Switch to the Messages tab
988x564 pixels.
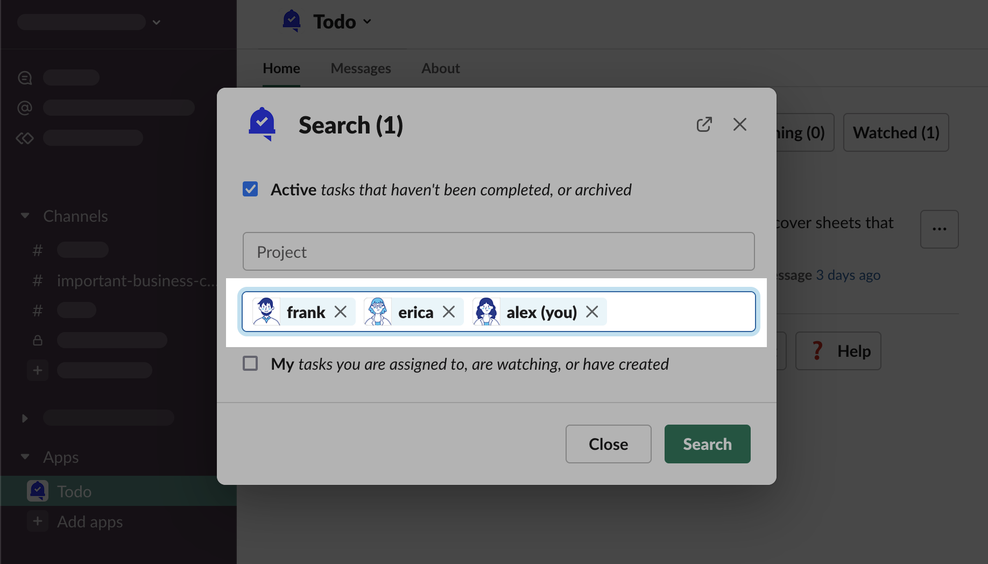click(x=361, y=68)
